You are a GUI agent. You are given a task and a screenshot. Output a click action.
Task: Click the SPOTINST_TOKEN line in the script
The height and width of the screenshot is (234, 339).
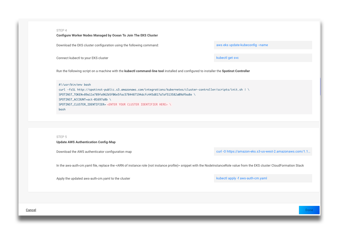tap(125, 94)
